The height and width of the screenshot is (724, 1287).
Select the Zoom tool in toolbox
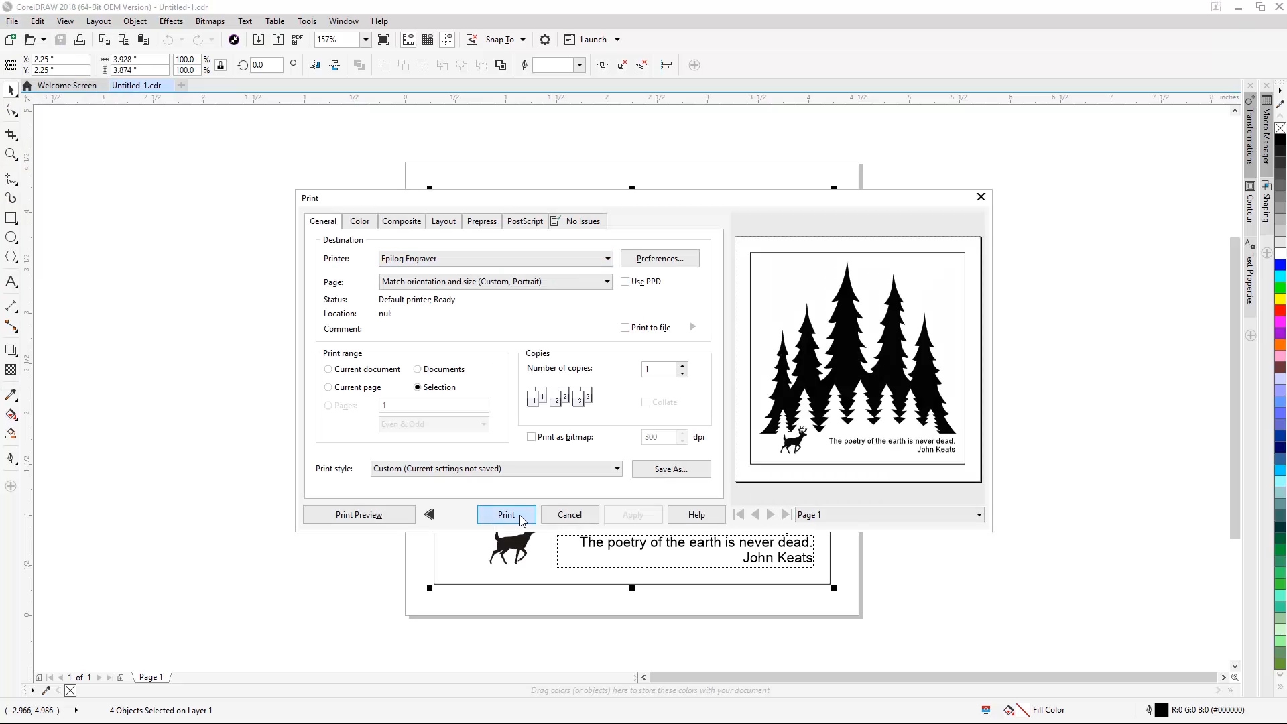point(11,155)
